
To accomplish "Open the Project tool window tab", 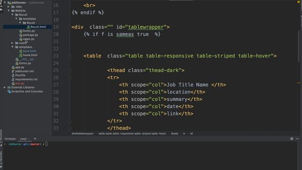I will click(x=1, y=6).
